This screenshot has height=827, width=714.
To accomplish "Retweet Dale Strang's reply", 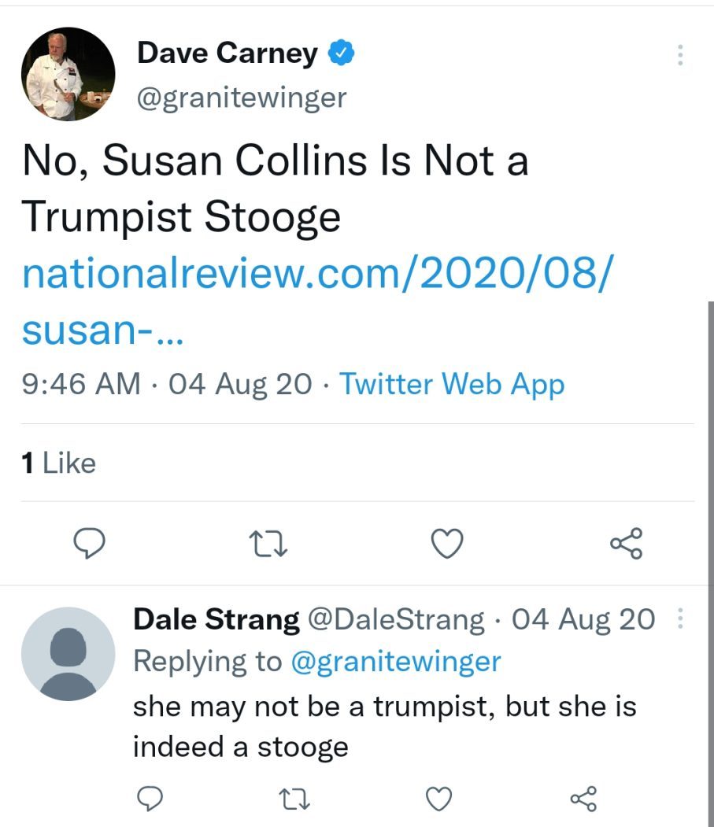I will [x=294, y=799].
